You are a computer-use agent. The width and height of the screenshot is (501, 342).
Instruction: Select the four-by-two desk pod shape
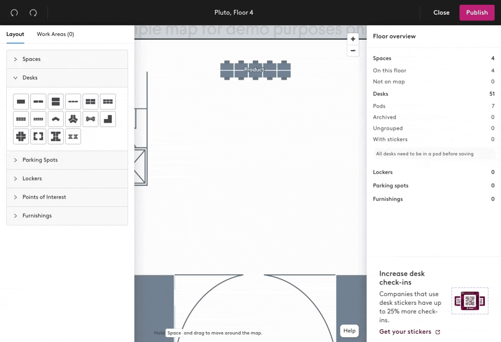click(21, 119)
